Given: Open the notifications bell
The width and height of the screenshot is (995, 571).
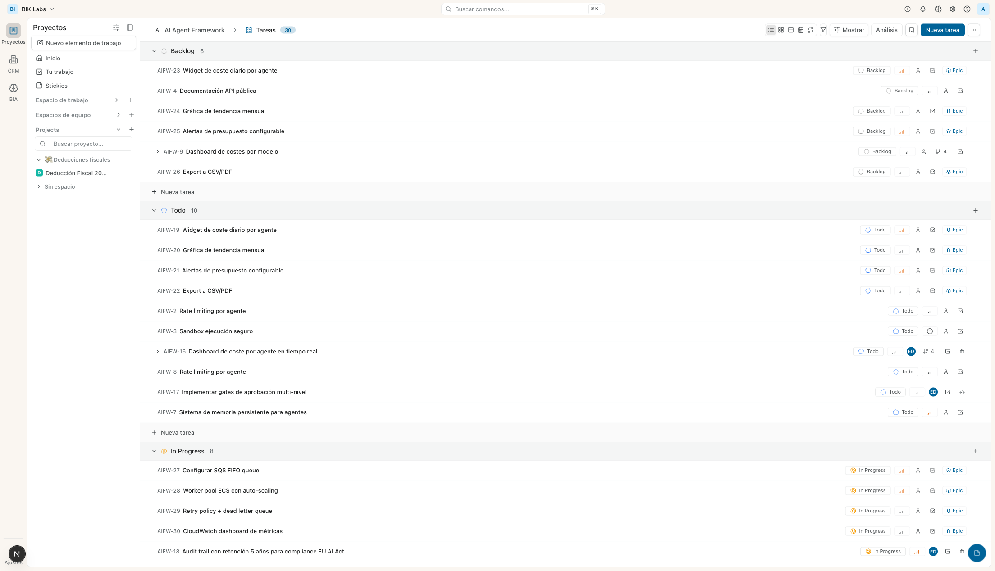Looking at the screenshot, I should click(923, 9).
